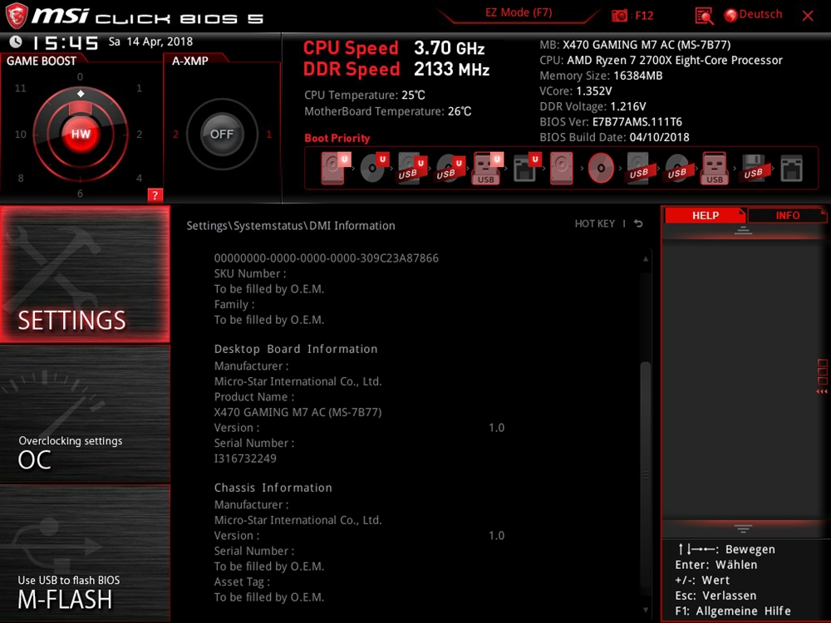Switch to the INFO tab
This screenshot has height=623, width=831.
click(787, 215)
